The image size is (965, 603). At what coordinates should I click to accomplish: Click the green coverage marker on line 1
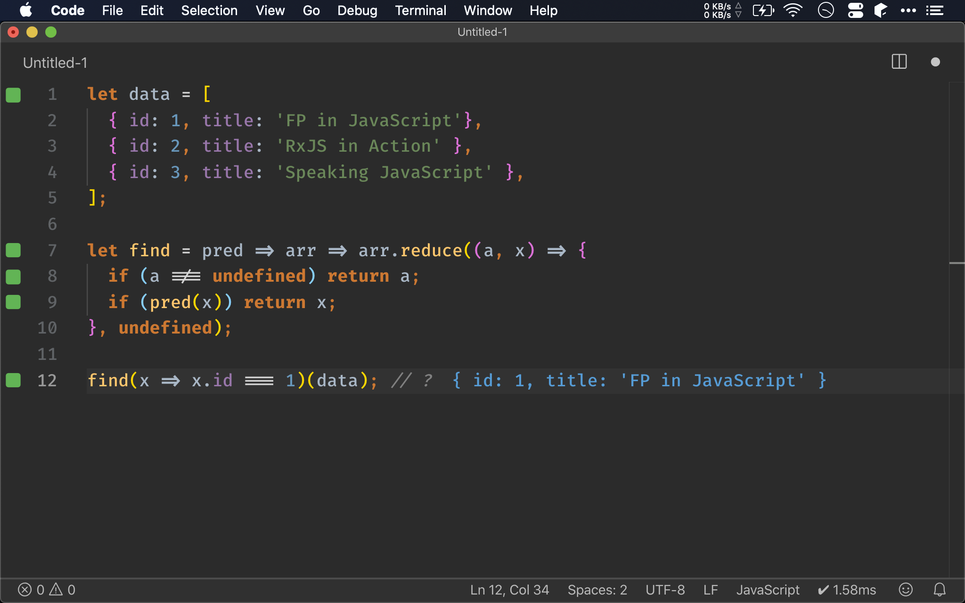tap(13, 95)
